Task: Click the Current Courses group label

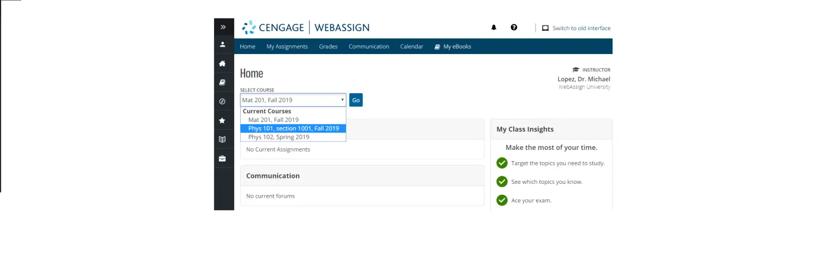Action: pos(267,111)
